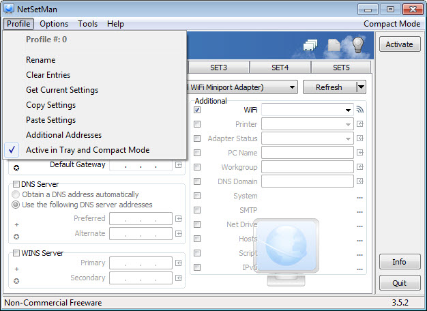Click the plus icon in WINS Server group
Viewport: 427px width, 311px height.
click(x=16, y=269)
